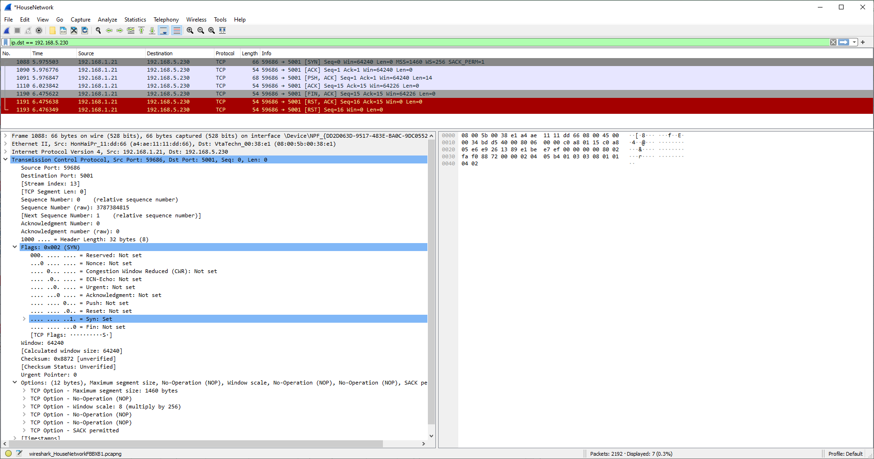The height and width of the screenshot is (459, 874).
Task: Select packet 1090 in the packet list
Action: point(437,70)
